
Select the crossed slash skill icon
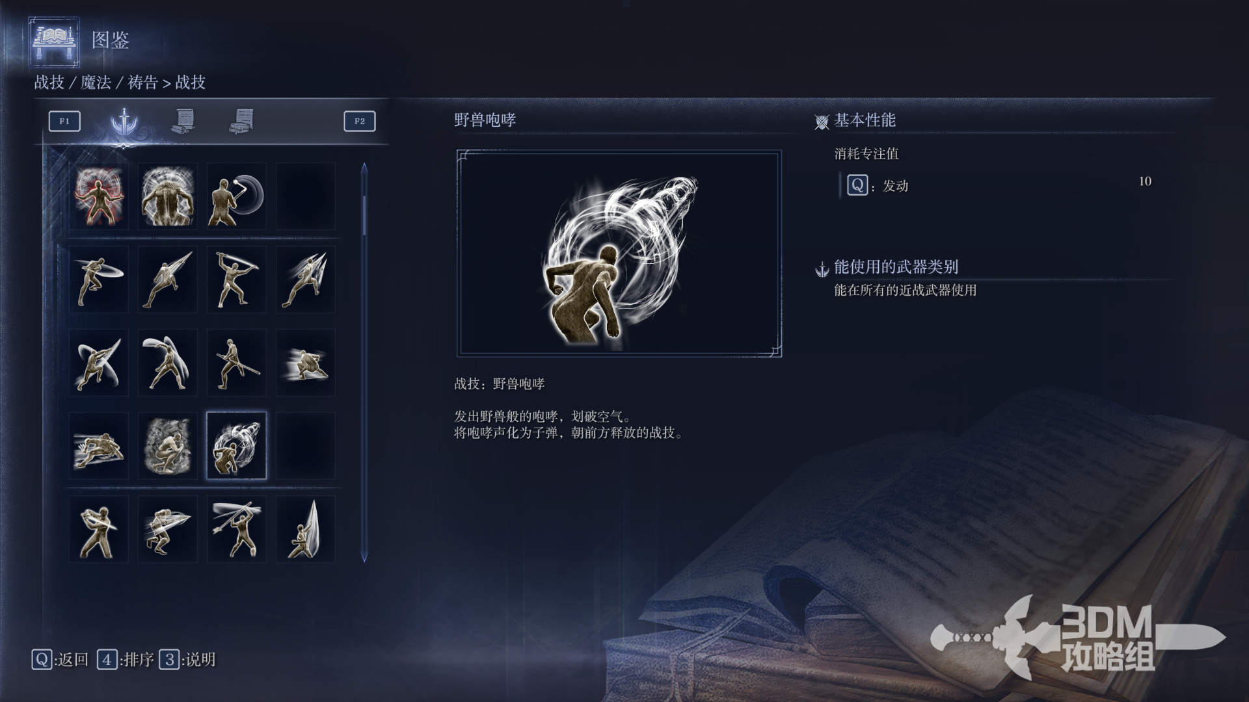(99, 363)
